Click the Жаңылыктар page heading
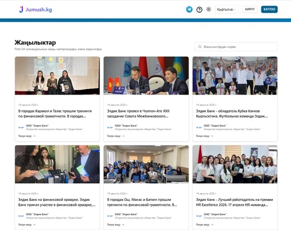The width and height of the screenshot is (291, 230). 35,42
